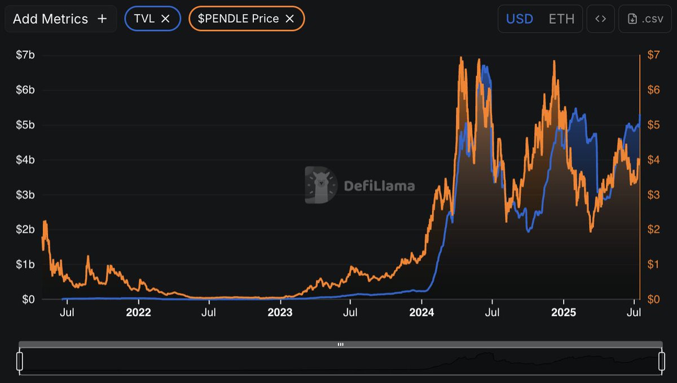Click the 2023 x-axis label
This screenshot has height=383, width=677.
(280, 313)
